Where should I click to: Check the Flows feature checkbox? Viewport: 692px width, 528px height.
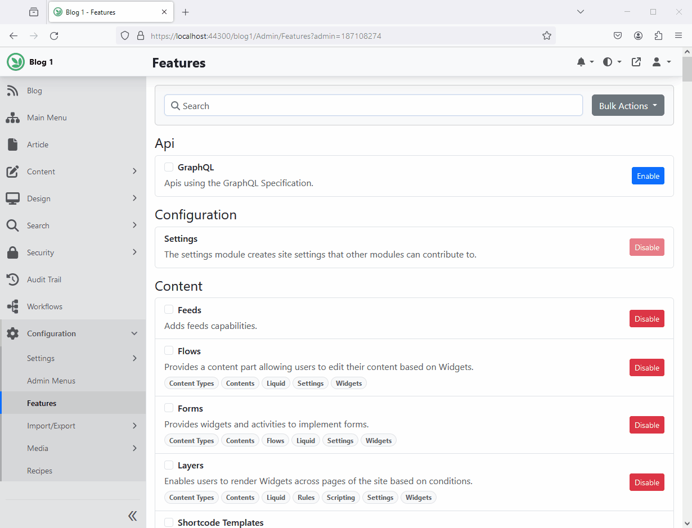169,350
